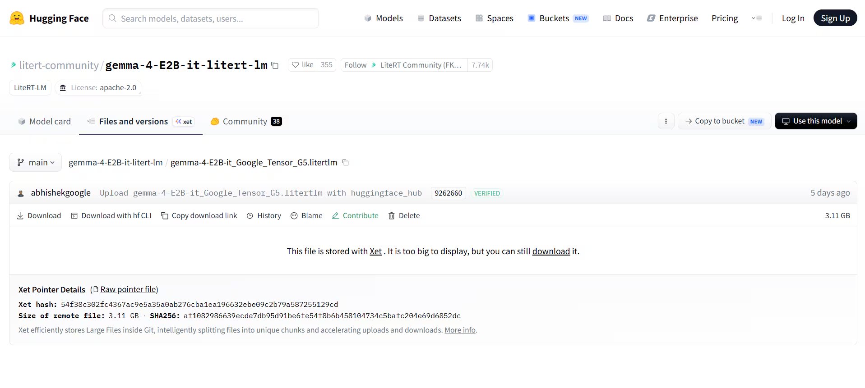Go to the Enterprise page
865x388 pixels.
672,18
